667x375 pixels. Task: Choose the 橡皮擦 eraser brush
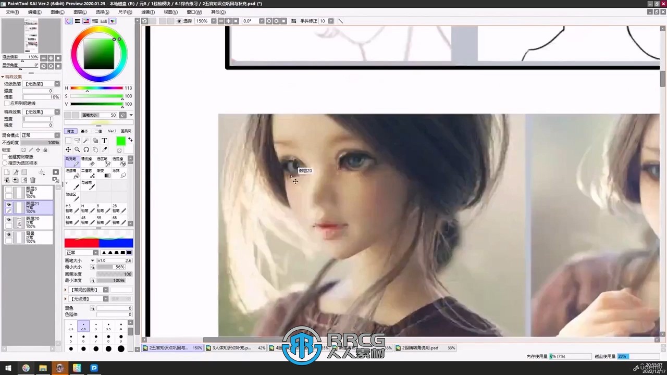tap(88, 161)
